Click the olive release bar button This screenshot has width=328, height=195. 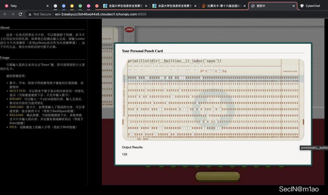point(218,176)
